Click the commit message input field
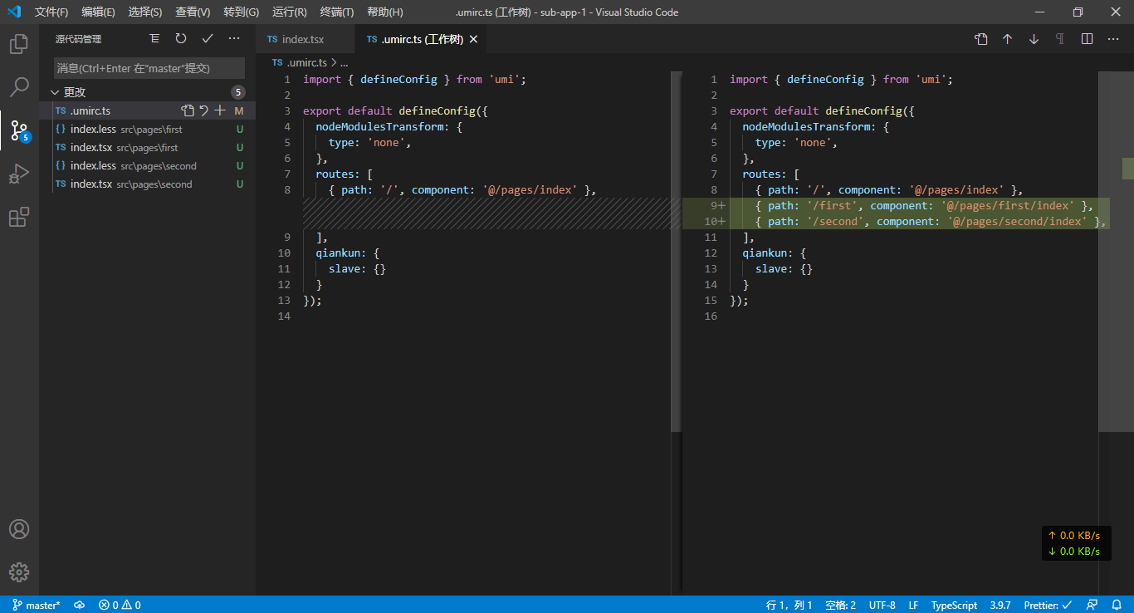This screenshot has height=613, width=1134. pos(149,68)
